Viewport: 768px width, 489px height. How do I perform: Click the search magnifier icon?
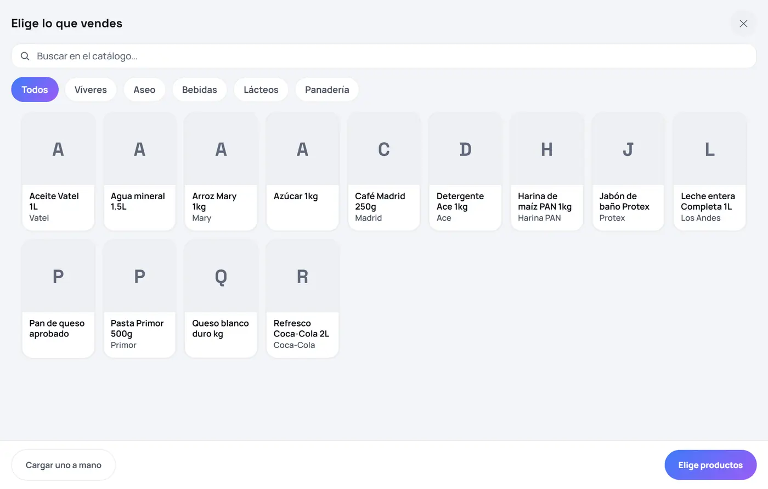click(x=25, y=56)
